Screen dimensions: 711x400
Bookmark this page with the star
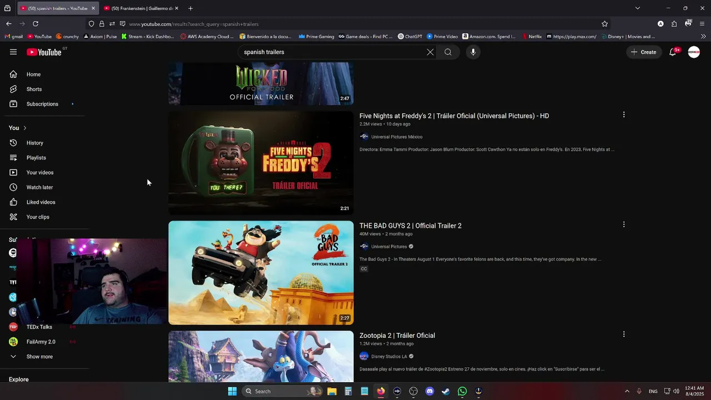[x=605, y=24]
